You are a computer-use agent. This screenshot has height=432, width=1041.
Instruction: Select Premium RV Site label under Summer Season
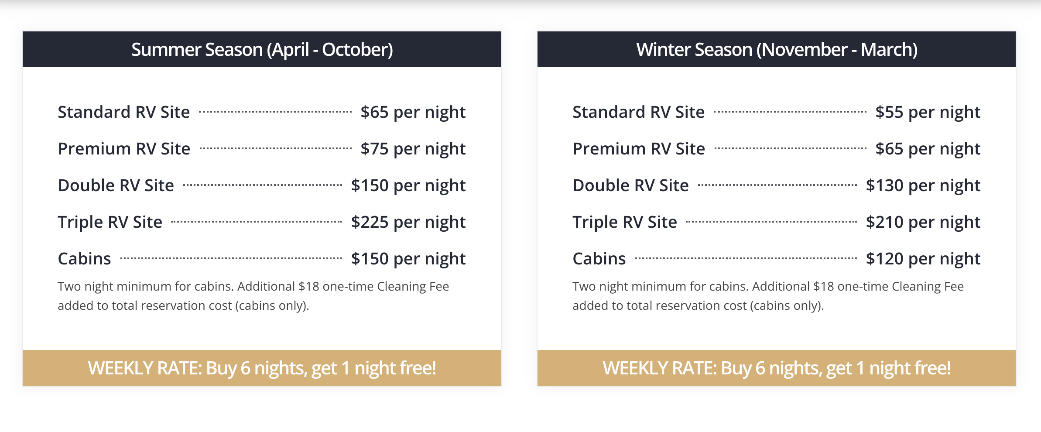click(x=124, y=149)
